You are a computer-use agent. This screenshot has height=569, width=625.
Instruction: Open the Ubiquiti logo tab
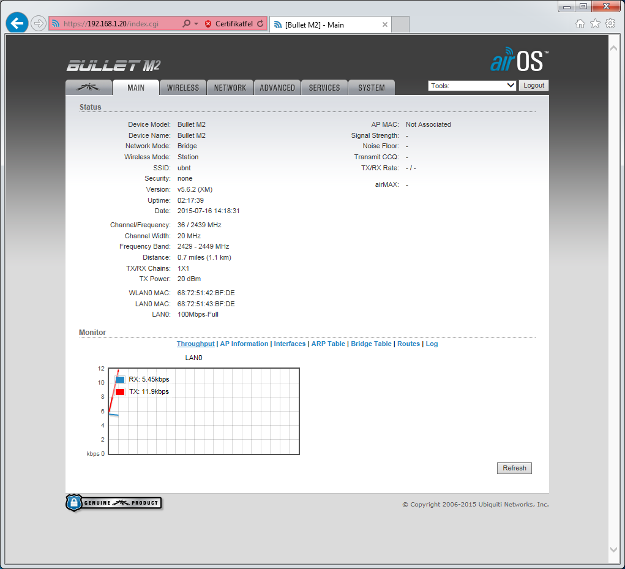89,88
